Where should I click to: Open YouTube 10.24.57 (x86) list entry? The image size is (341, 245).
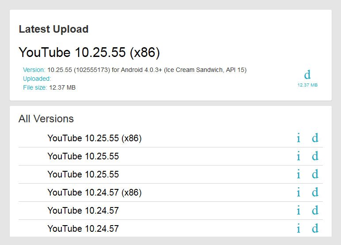click(x=94, y=192)
